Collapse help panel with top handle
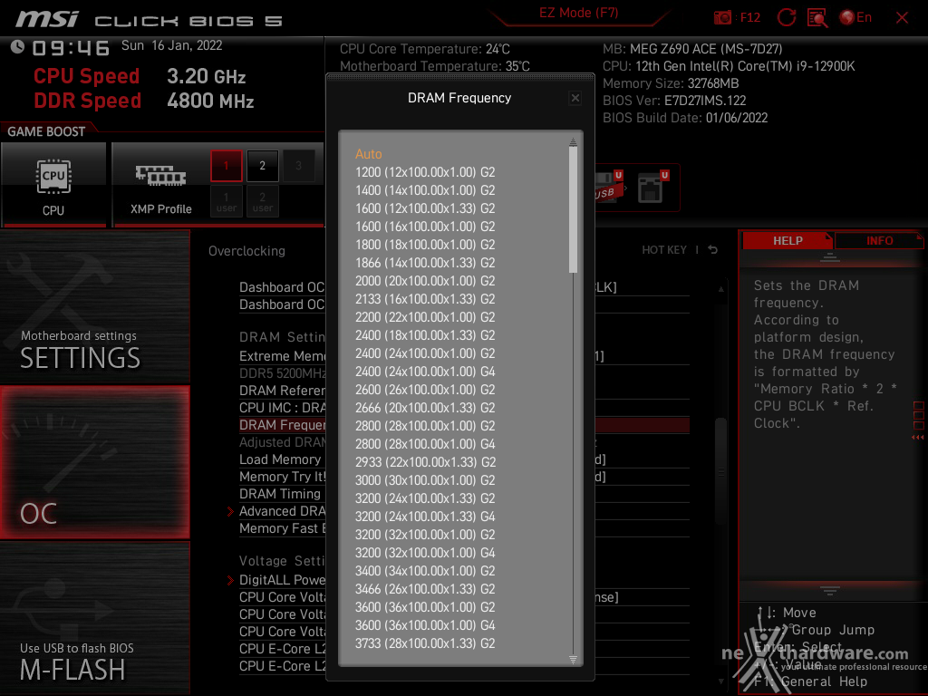This screenshot has height=696, width=928. coord(830,256)
